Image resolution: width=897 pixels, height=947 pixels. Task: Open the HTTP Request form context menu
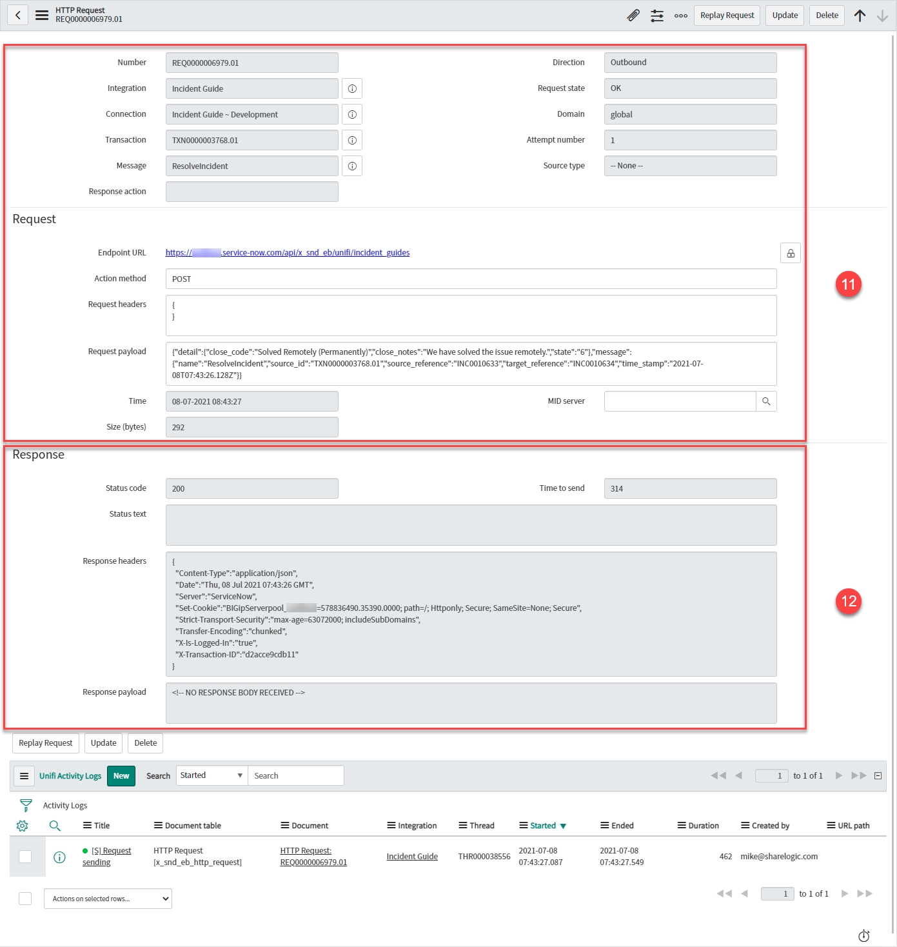coord(42,15)
